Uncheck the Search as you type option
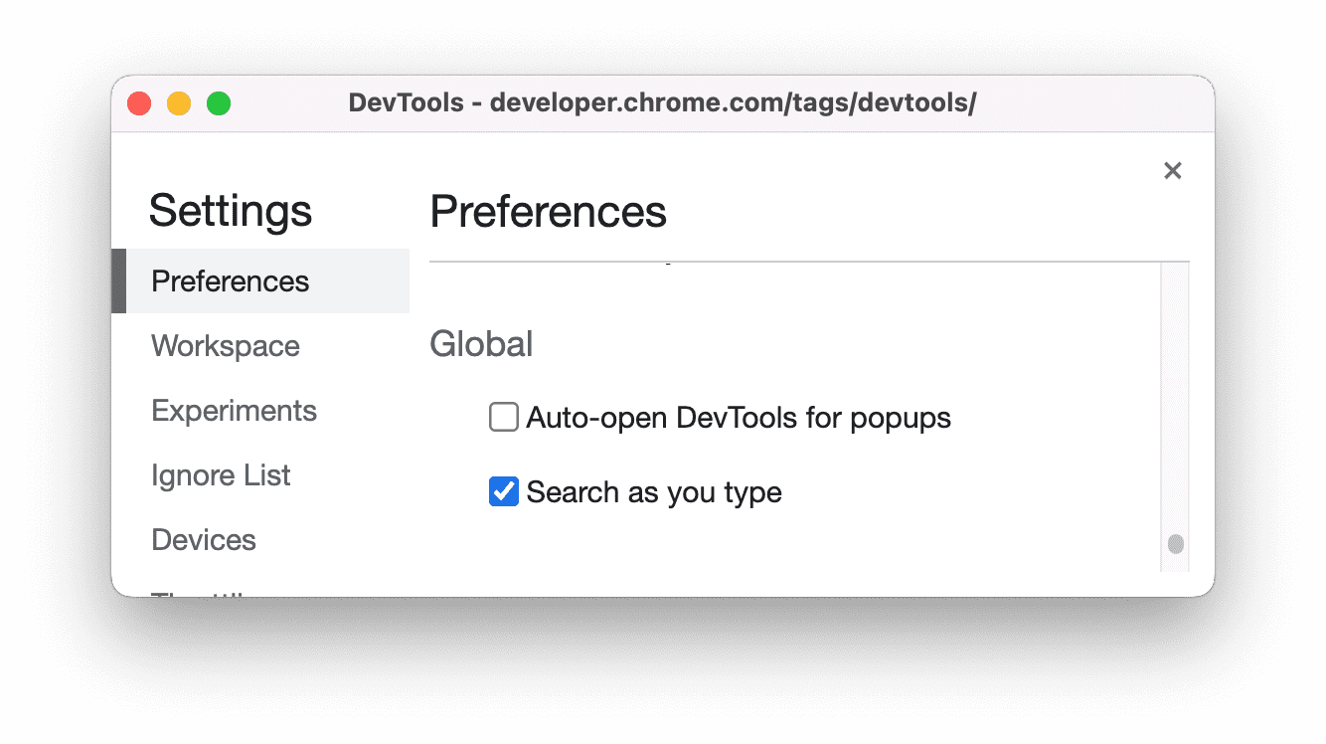 (x=504, y=491)
